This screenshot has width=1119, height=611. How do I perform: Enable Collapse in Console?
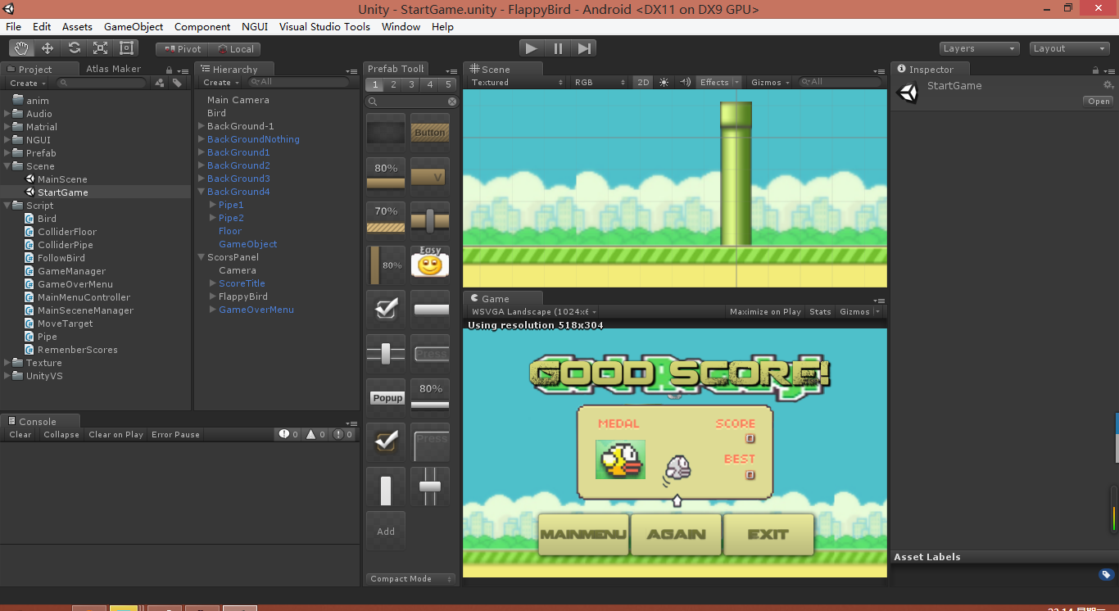(x=61, y=435)
